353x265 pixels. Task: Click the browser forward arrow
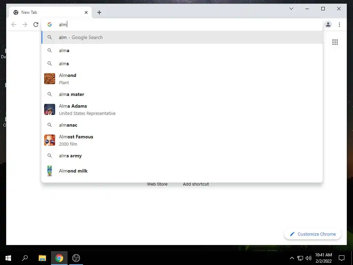coord(25,24)
